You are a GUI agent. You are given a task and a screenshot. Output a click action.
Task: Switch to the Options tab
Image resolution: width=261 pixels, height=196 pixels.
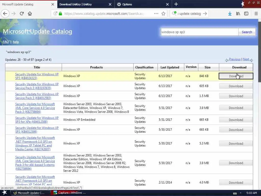pyautogui.click(x=143, y=4)
